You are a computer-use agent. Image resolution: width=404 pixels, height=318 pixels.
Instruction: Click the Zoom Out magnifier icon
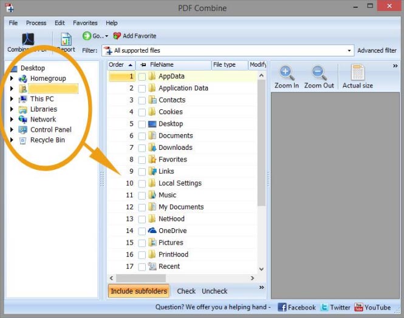pos(319,73)
